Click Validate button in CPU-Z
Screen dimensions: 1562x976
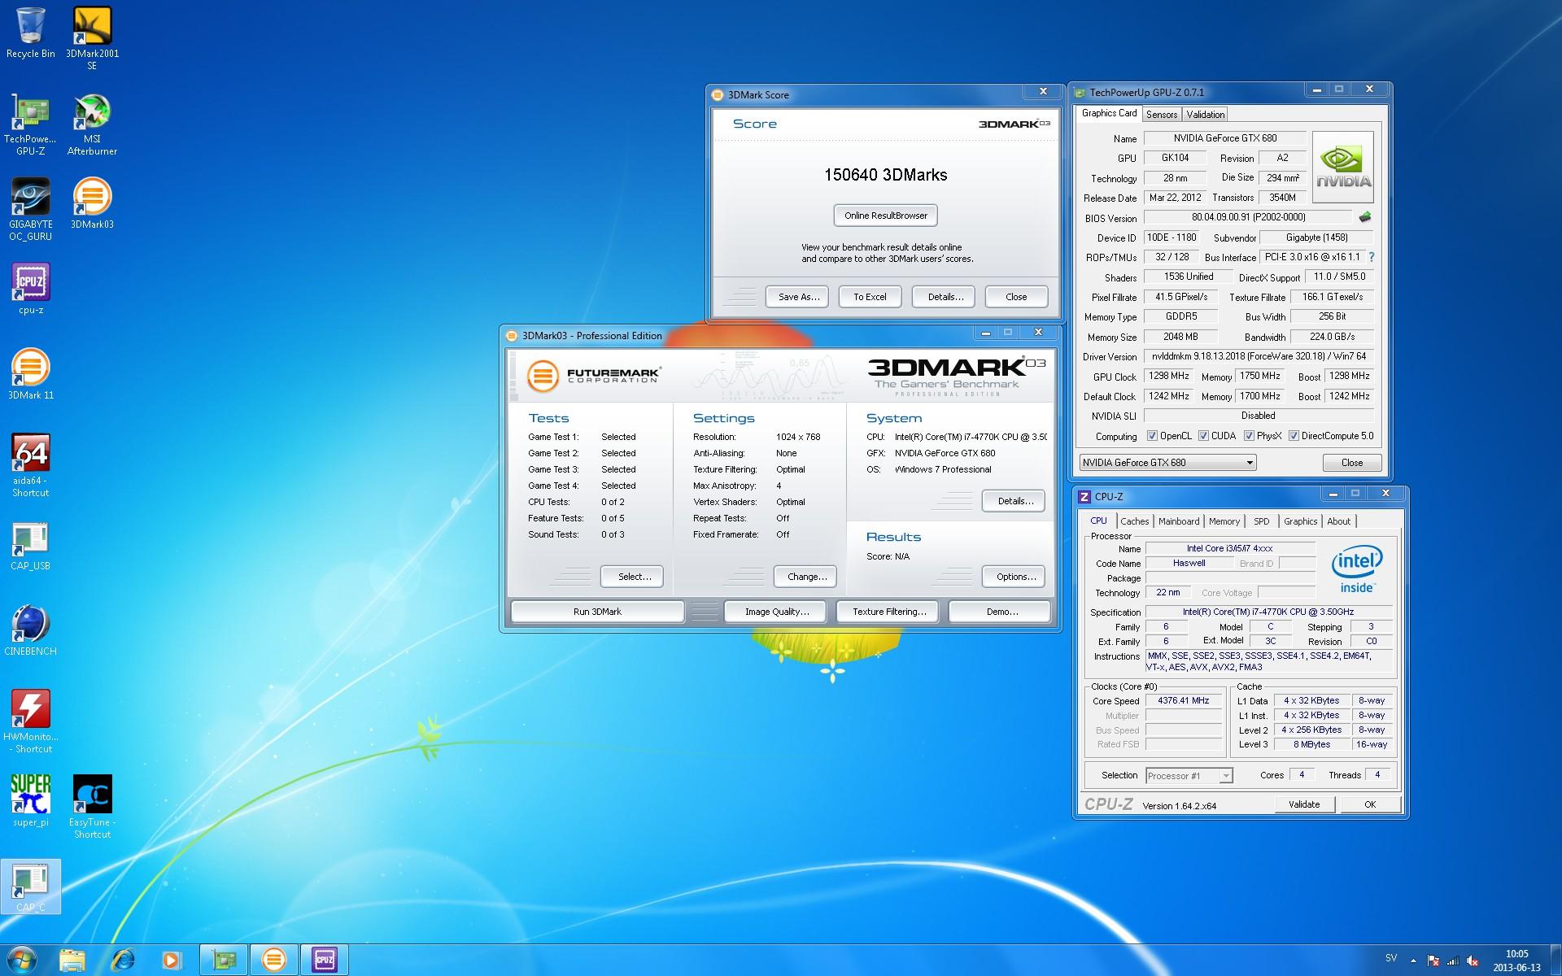[1304, 804]
